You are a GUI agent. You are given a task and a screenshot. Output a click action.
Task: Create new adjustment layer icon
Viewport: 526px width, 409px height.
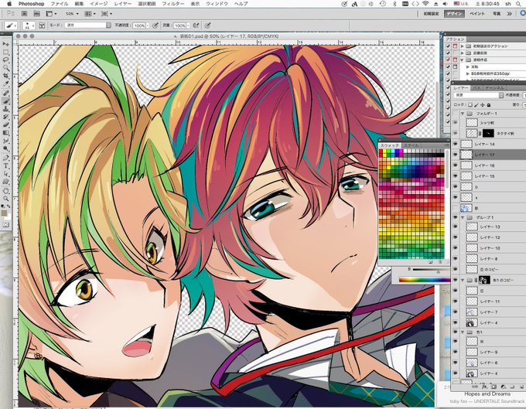pos(503,387)
